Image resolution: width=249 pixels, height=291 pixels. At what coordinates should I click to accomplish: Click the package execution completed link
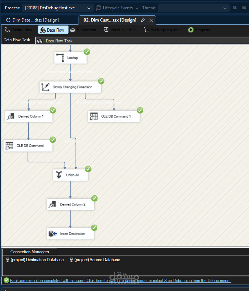point(120,281)
